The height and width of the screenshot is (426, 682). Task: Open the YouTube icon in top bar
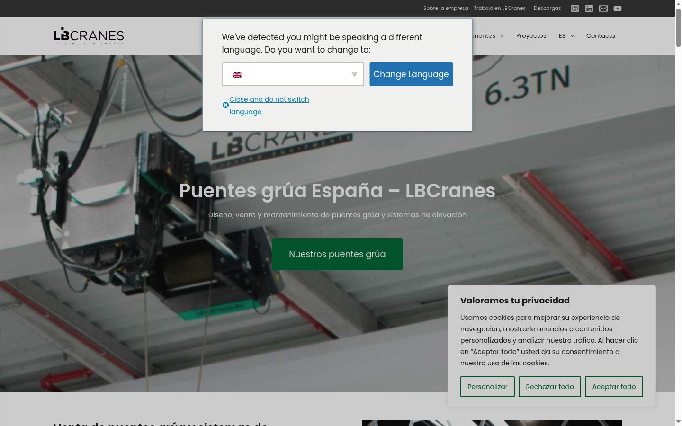click(618, 9)
